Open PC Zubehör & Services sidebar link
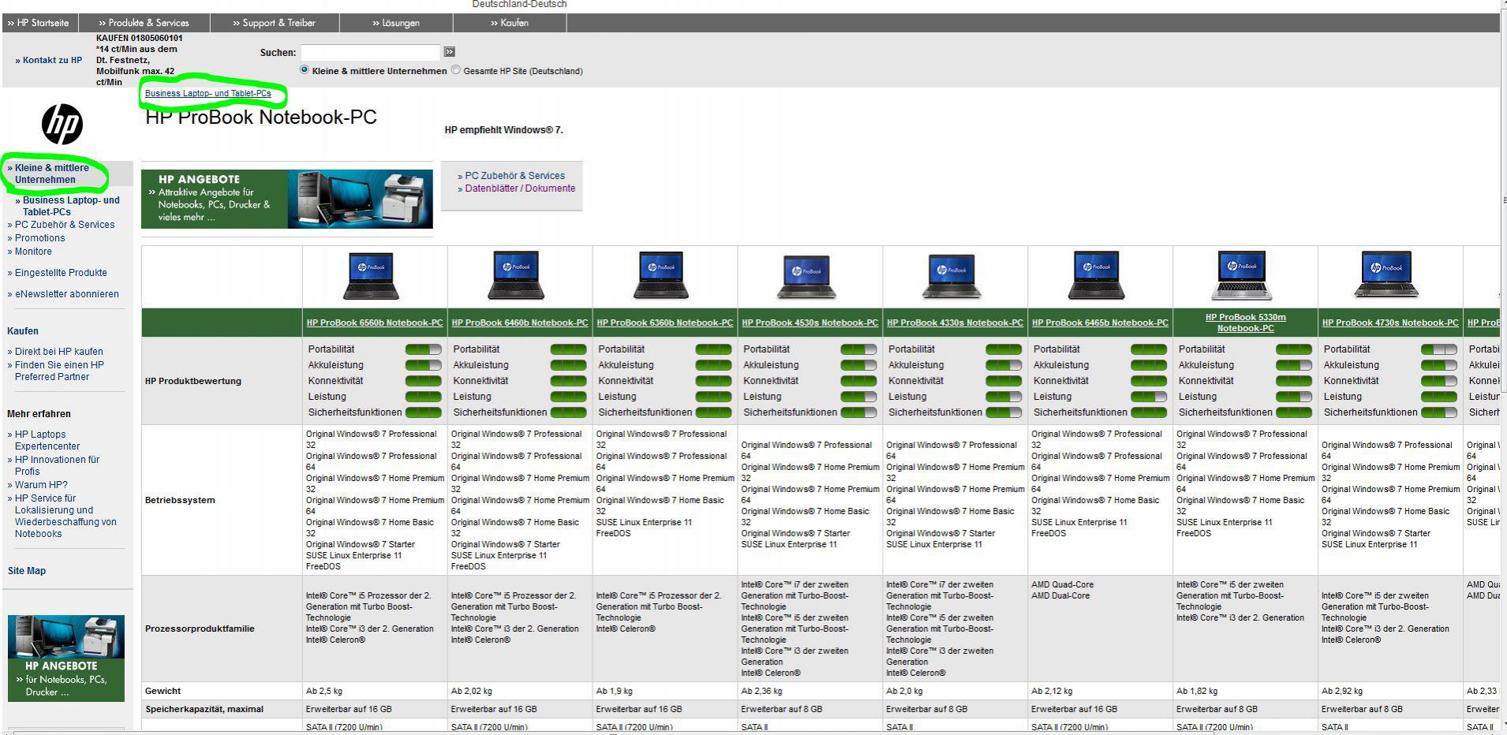 tap(62, 225)
